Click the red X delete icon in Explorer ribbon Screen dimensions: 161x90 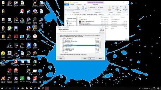99,7
